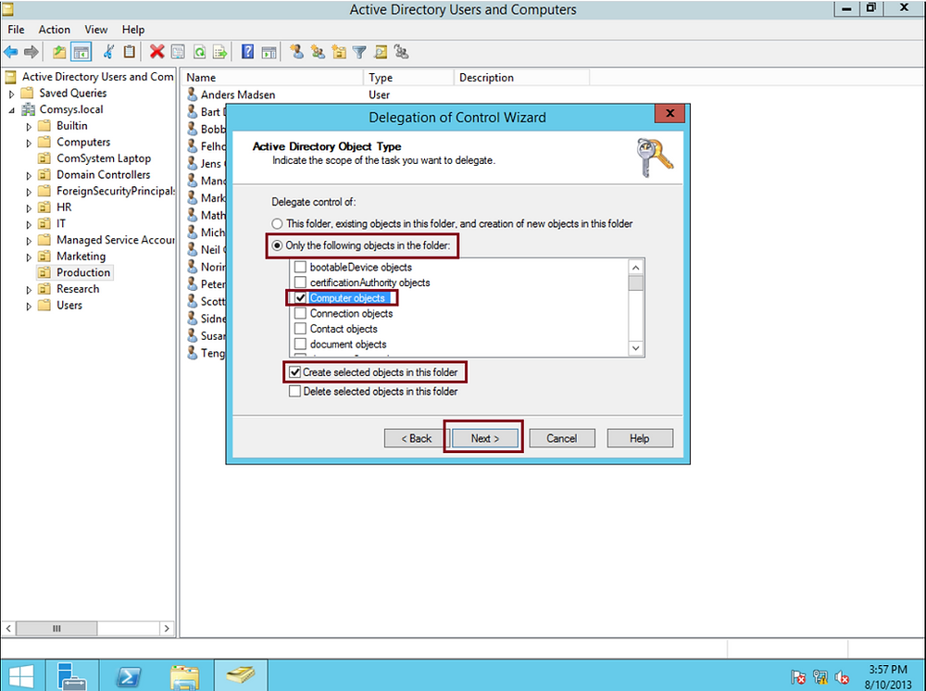Click the Description column header
Screen dimensions: 926x691
(x=521, y=78)
